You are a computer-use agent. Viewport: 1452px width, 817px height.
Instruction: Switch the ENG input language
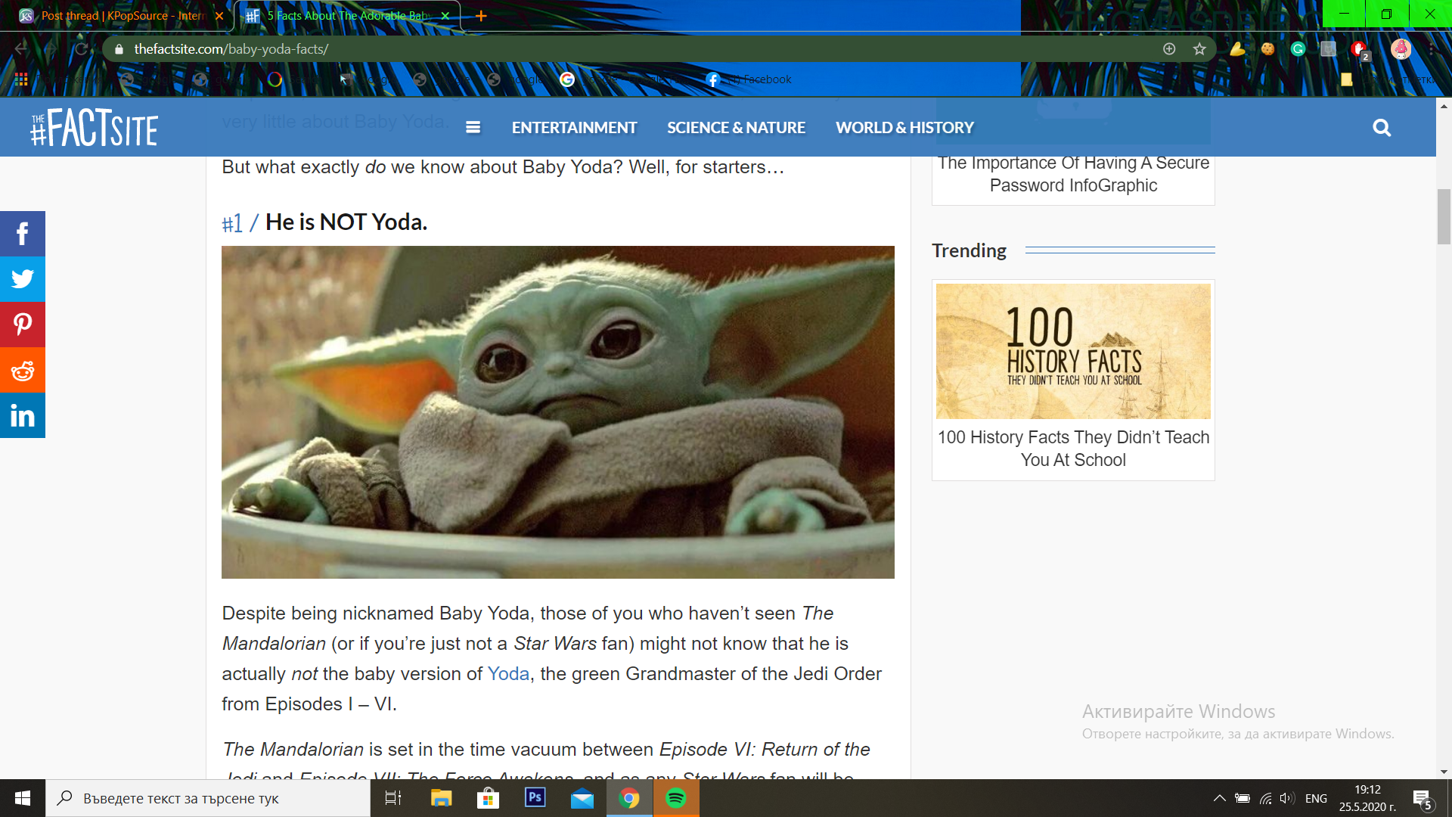(x=1316, y=798)
